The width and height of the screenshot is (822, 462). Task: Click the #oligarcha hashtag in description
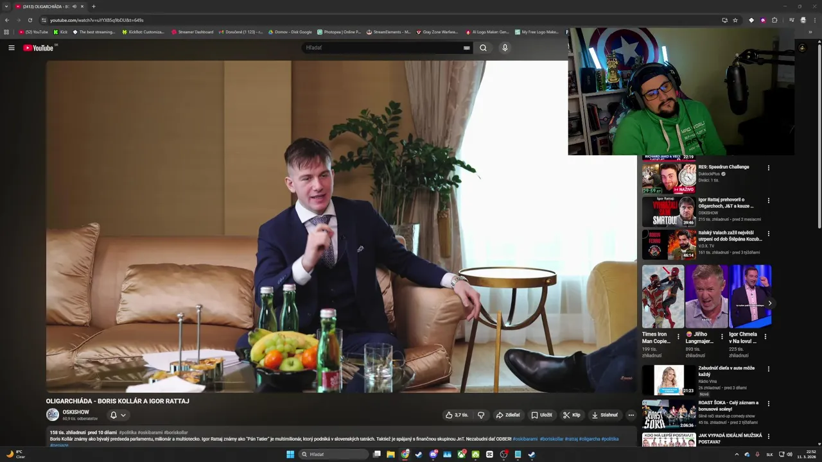click(589, 439)
